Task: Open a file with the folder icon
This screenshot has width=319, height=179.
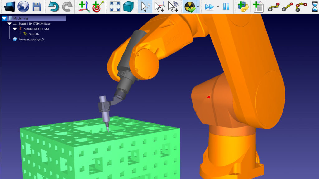Action: click(9, 7)
